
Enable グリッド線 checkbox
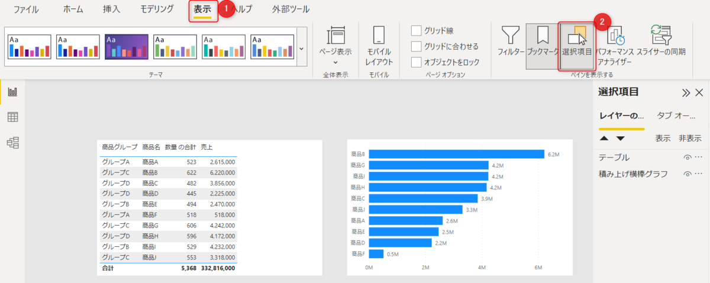tap(416, 30)
